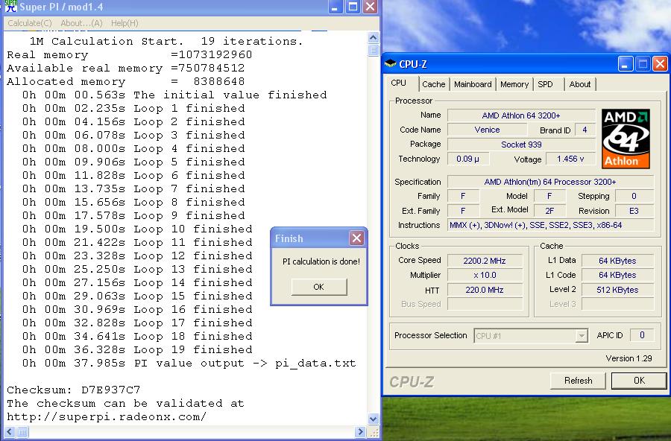Click the horizontal scrollbar thumb in Super PI

pos(22,431)
